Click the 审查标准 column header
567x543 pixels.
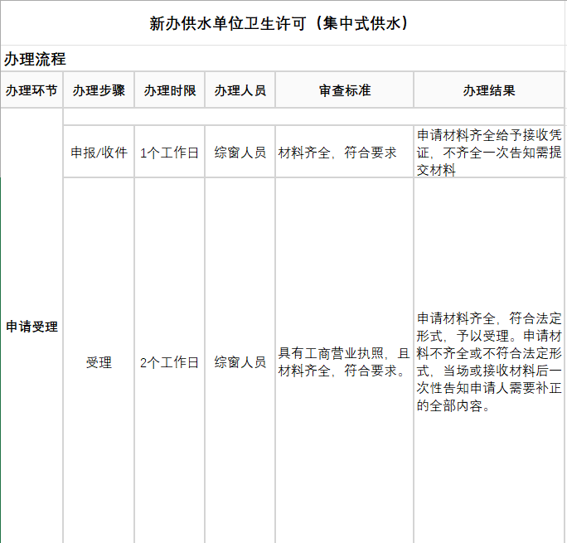point(344,90)
